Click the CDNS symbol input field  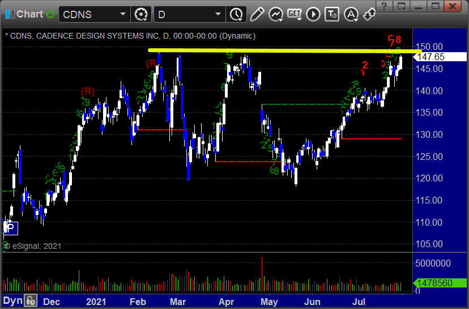coord(88,14)
